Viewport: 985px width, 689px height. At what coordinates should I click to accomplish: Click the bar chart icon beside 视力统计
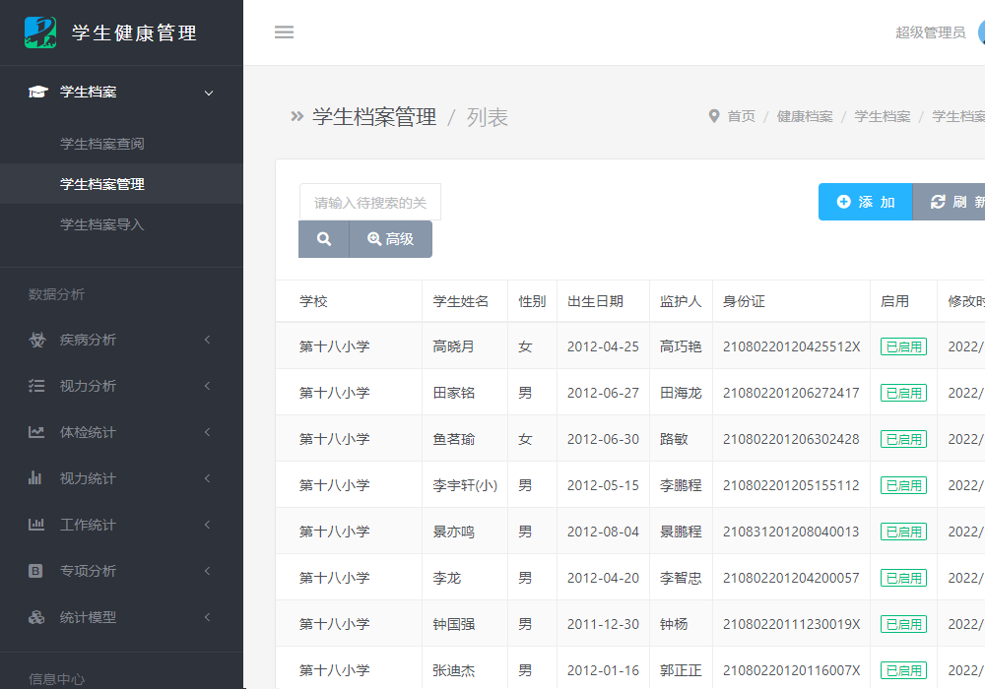coord(36,479)
